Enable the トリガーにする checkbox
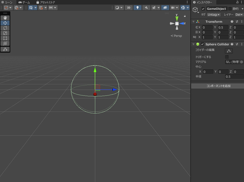The width and height of the screenshot is (244, 182). (x=227, y=57)
